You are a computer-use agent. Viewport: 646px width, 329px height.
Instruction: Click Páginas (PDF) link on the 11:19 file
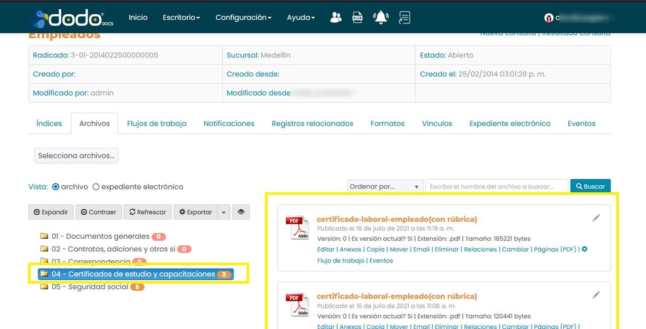pyautogui.click(x=555, y=249)
